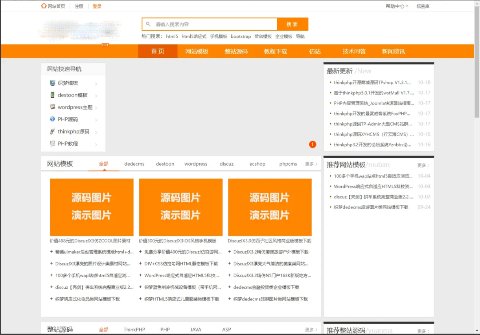The height and width of the screenshot is (335, 480).
Task: Select the ASP source tab
Action: tap(227, 330)
